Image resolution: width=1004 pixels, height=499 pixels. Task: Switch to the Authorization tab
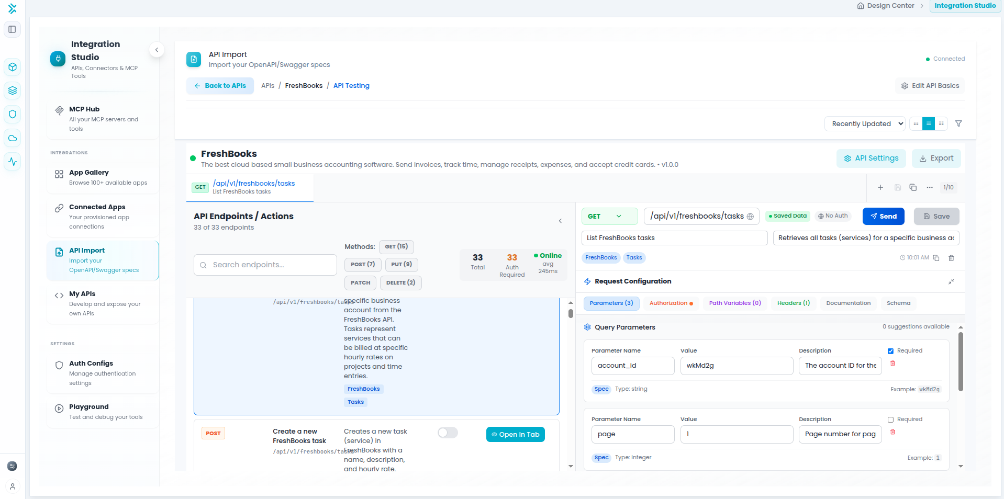coord(671,303)
